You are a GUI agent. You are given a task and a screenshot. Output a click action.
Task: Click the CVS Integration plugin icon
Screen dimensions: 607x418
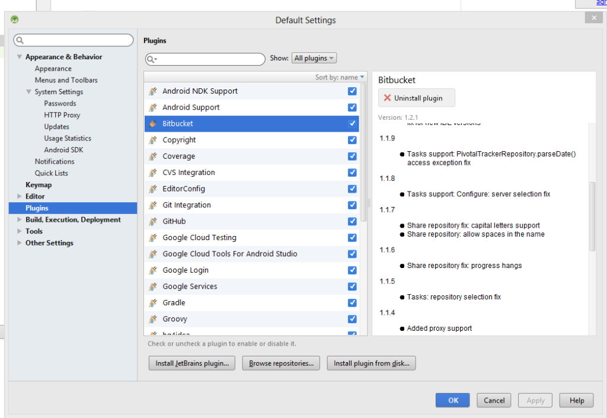click(152, 173)
